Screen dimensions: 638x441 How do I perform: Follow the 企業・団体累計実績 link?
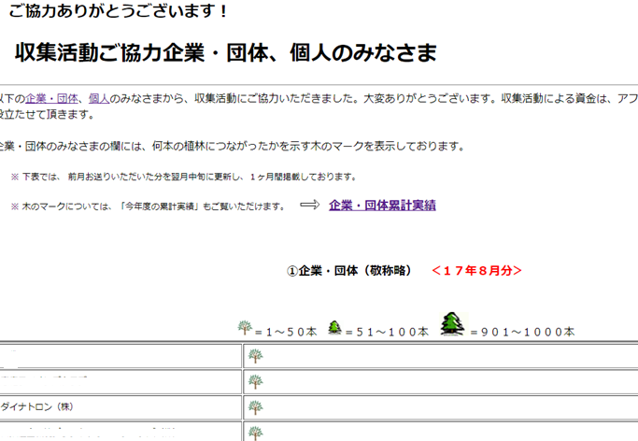coord(382,206)
